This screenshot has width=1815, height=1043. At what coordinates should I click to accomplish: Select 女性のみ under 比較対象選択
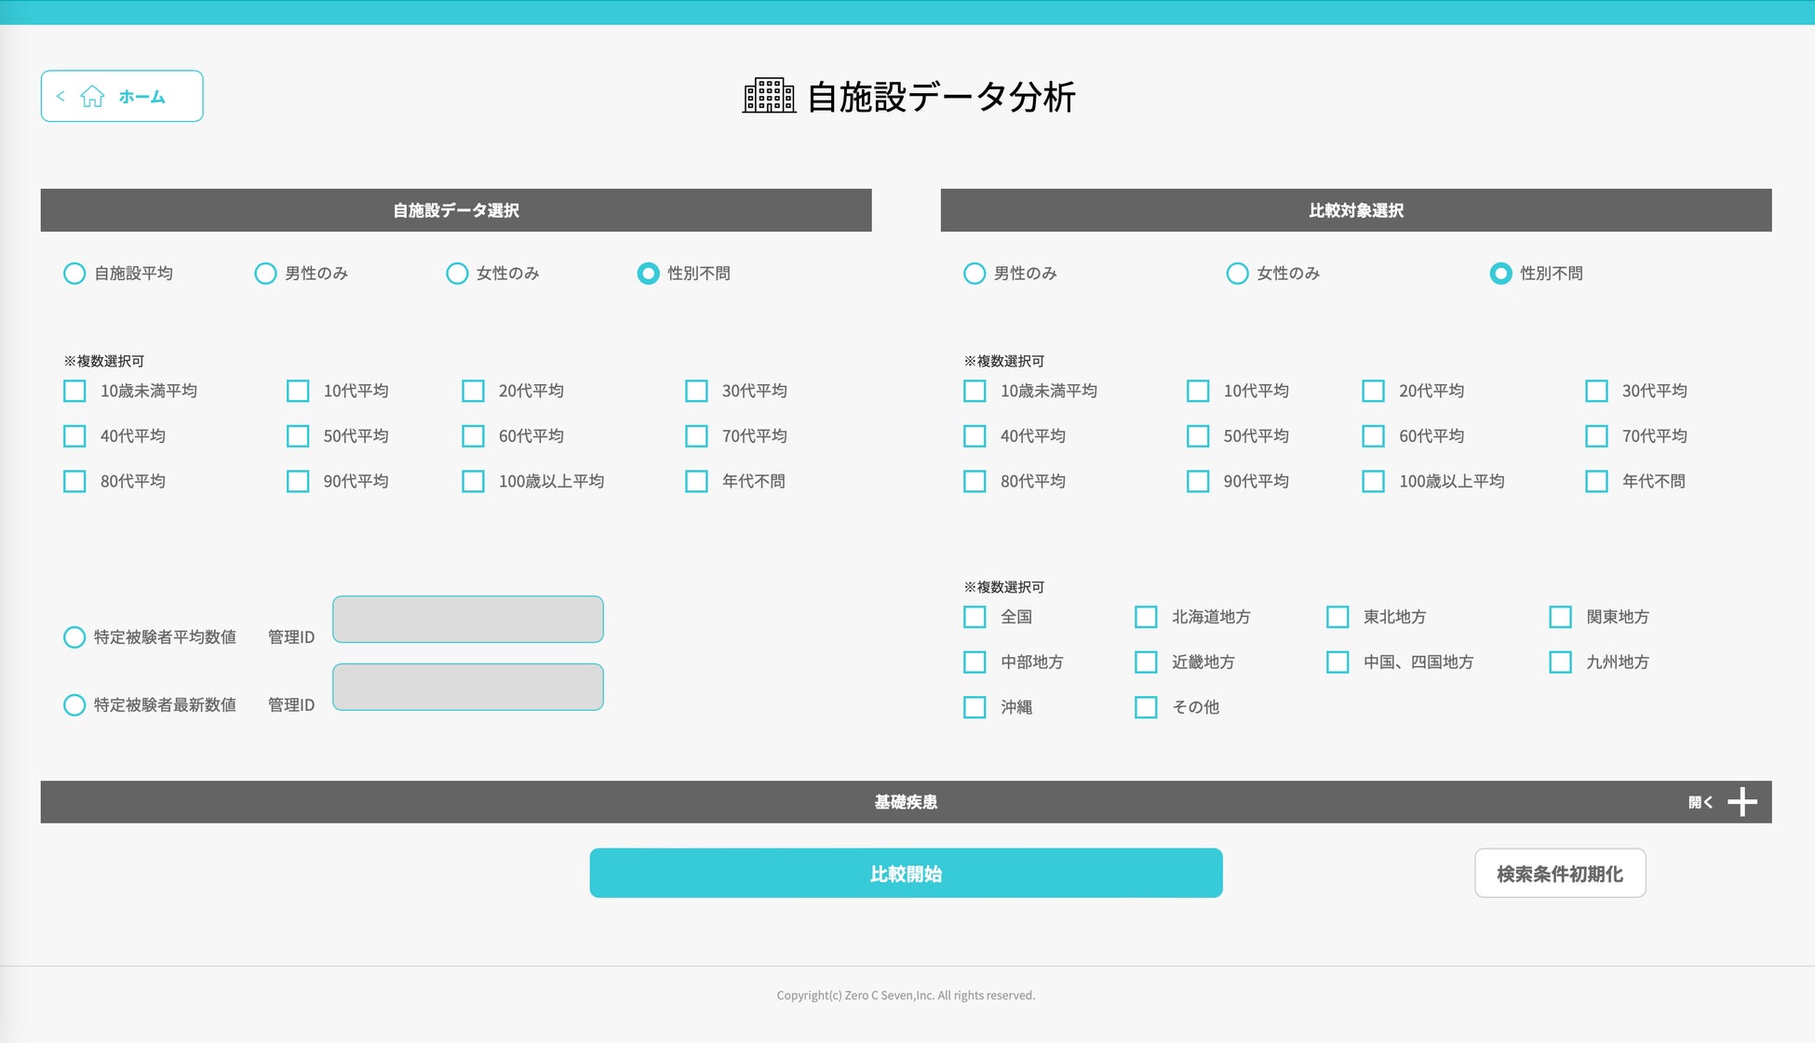point(1237,274)
